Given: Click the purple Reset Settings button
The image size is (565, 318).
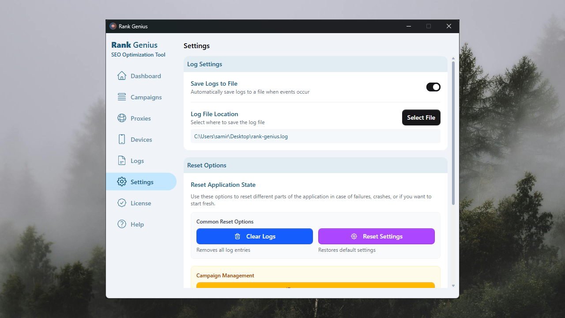Looking at the screenshot, I should 377,236.
